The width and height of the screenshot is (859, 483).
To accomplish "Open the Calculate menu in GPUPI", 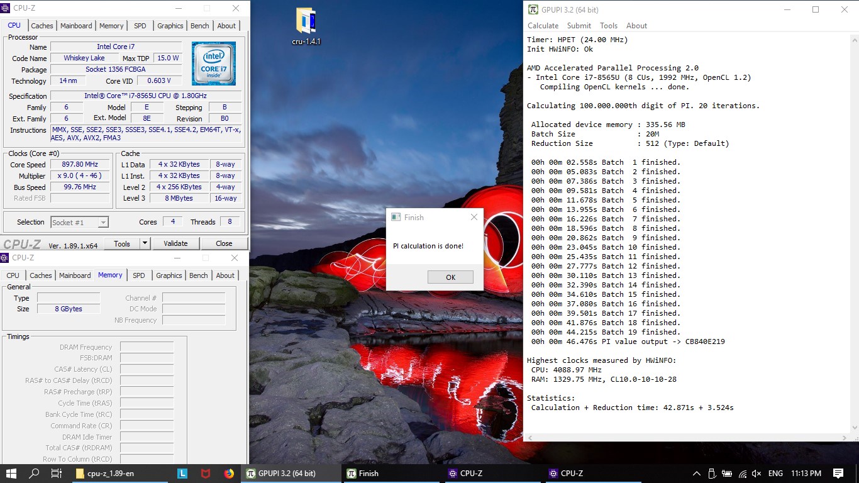I will 543,26.
